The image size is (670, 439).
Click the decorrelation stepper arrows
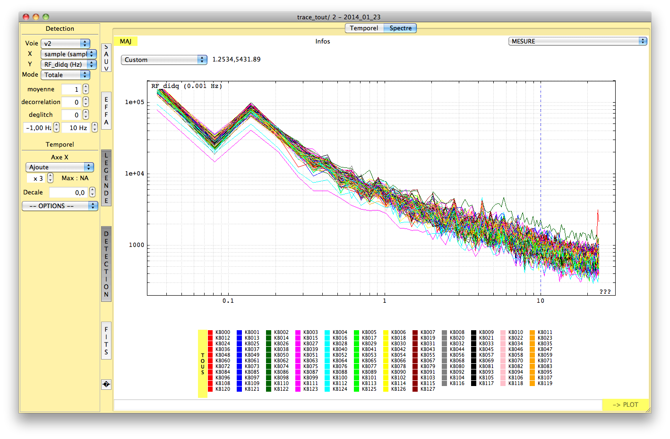86,102
